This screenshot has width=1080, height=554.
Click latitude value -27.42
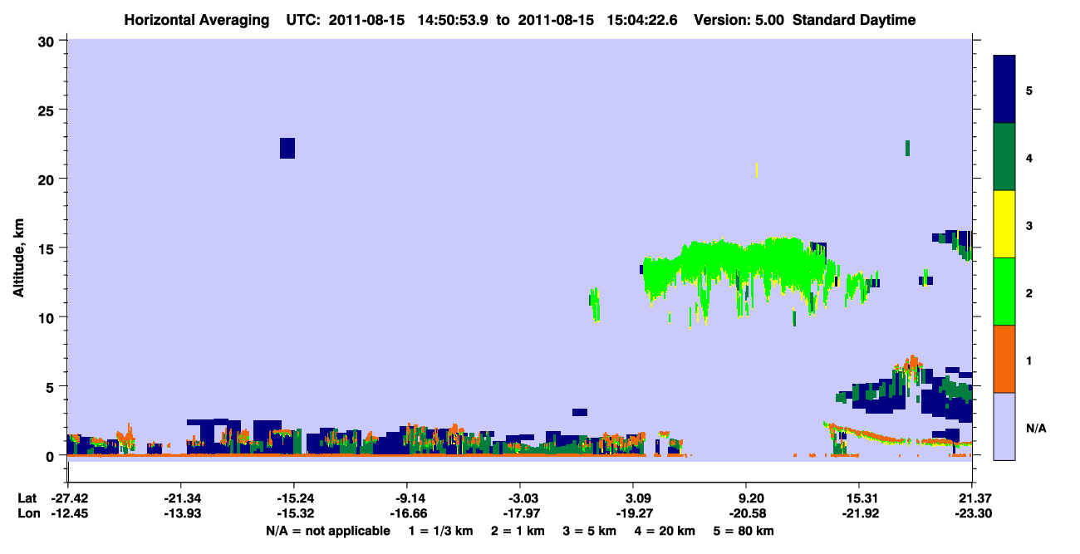tap(70, 498)
